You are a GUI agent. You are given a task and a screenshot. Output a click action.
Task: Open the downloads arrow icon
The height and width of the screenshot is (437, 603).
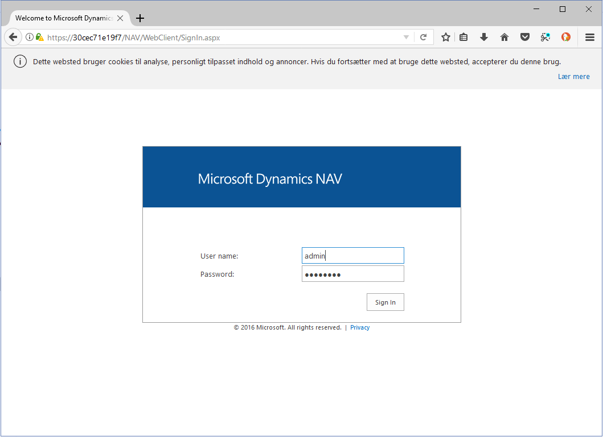pyautogui.click(x=484, y=38)
